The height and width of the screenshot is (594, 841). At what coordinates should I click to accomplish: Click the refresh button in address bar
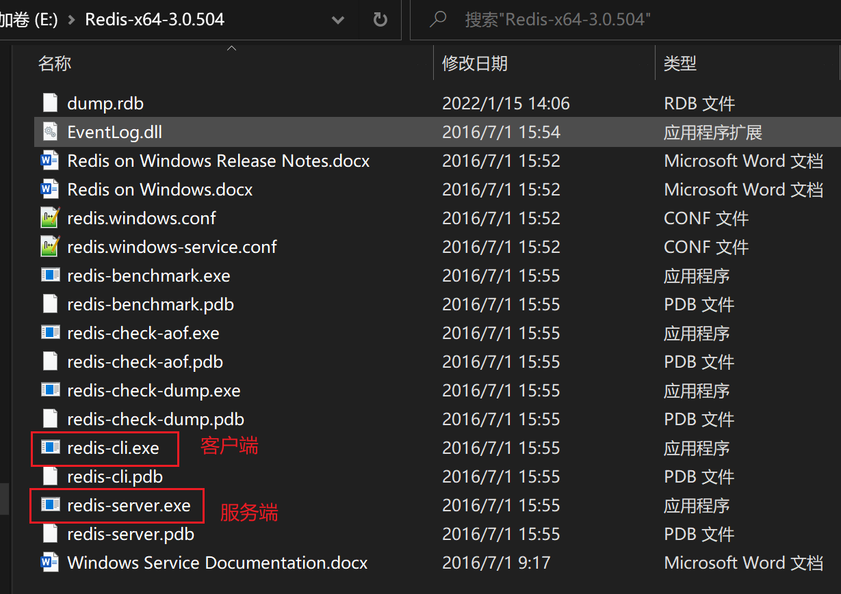point(380,20)
